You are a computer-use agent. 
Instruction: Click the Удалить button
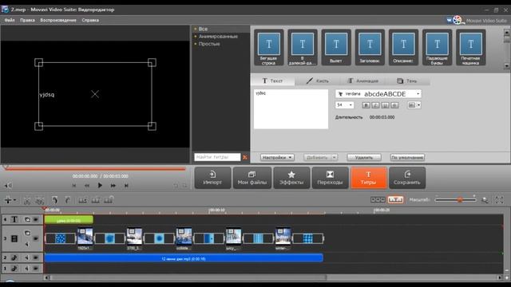364,158
